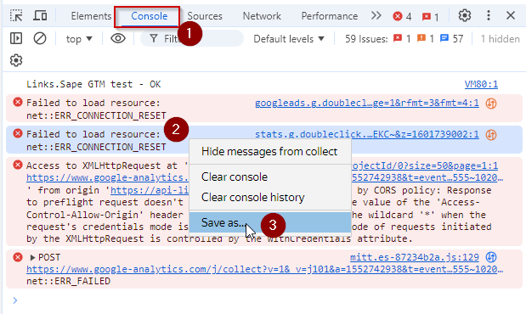Open the top JavaScript context dropdown
Image resolution: width=526 pixels, height=314 pixels.
point(79,39)
